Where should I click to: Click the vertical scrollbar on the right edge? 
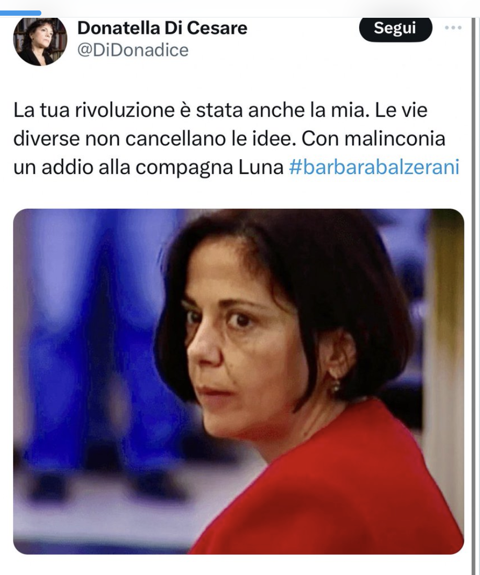pyautogui.click(x=475, y=293)
